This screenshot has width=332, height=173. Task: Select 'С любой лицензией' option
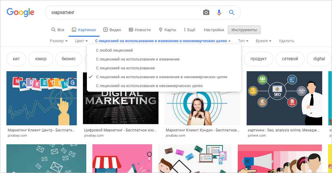(x=114, y=50)
